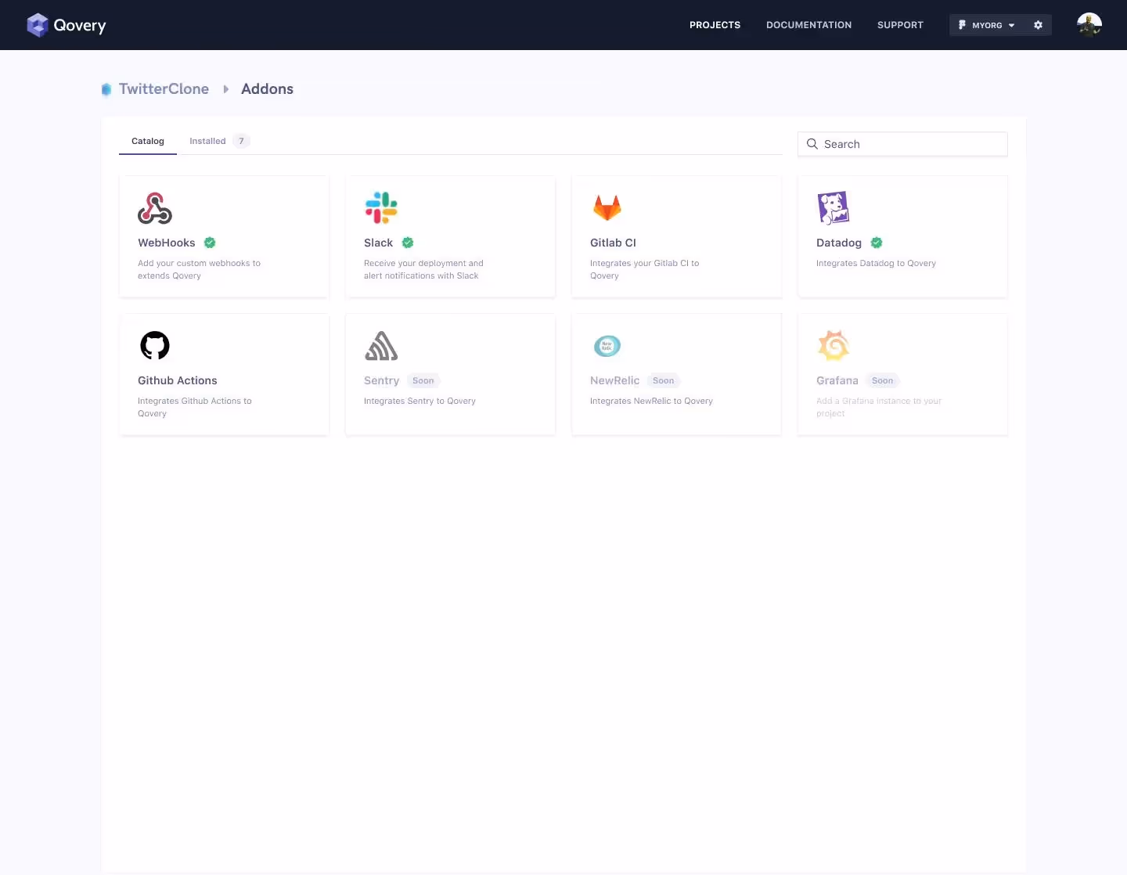
Task: Open the Slack addon title
Action: click(x=378, y=243)
